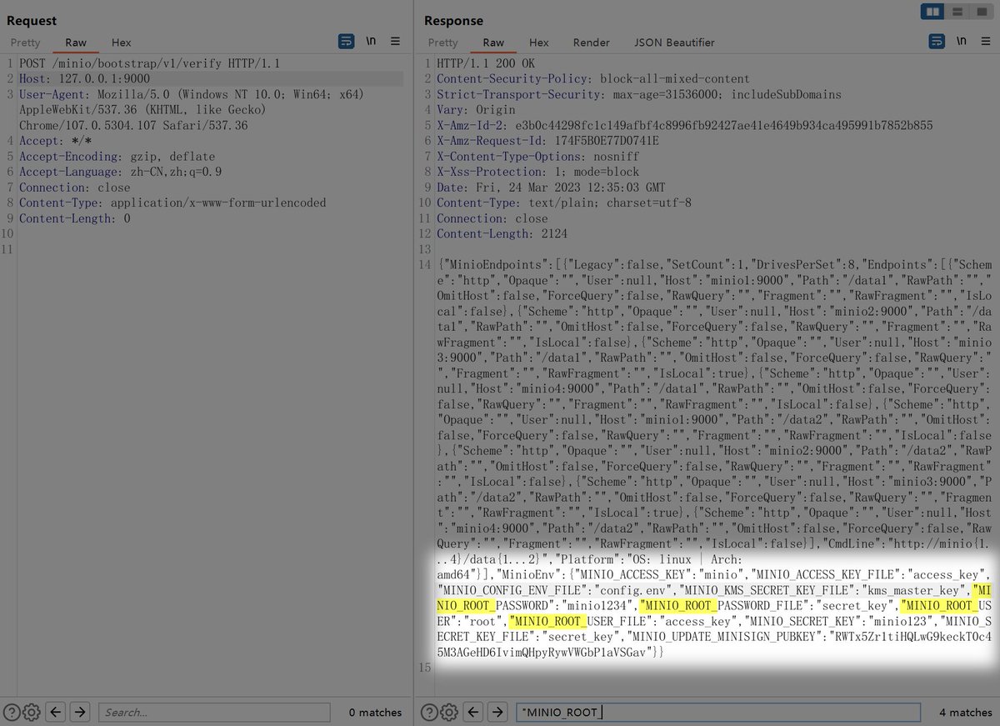Go to next match in Response search

[x=498, y=712]
